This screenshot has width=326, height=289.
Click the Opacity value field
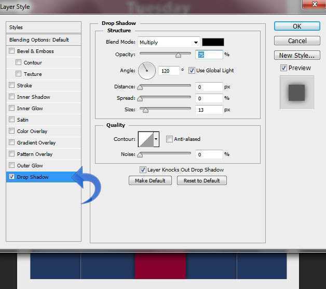coord(209,55)
